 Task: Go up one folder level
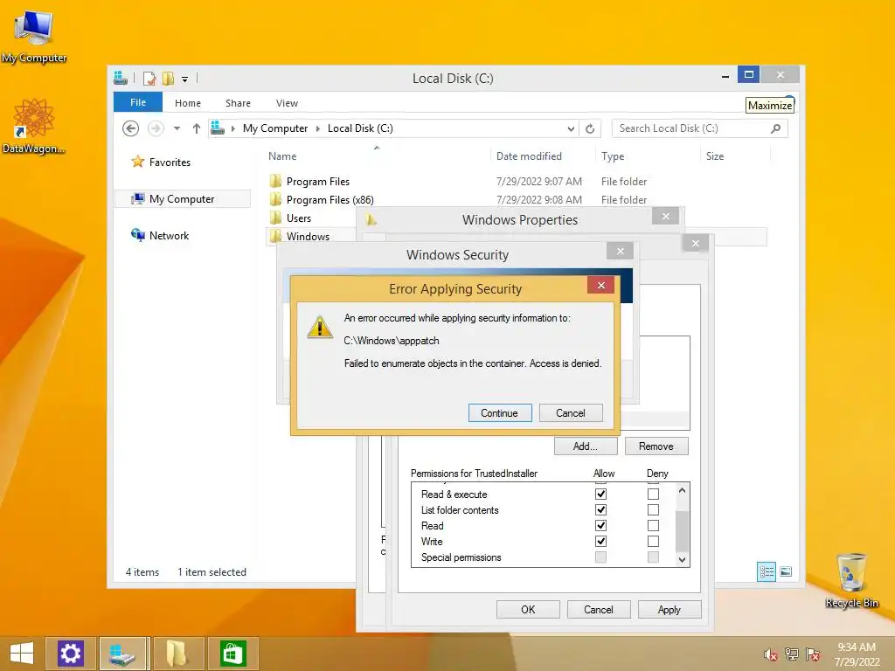[197, 128]
